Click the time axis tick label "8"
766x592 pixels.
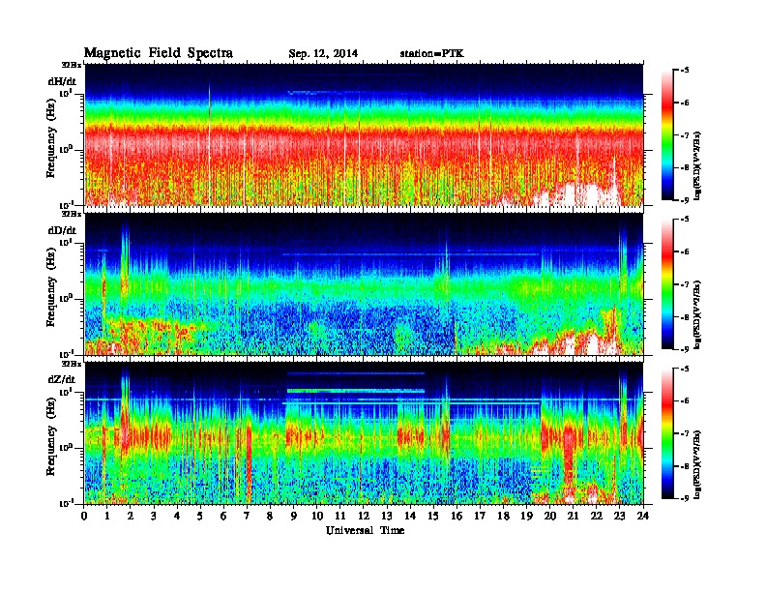point(270,516)
